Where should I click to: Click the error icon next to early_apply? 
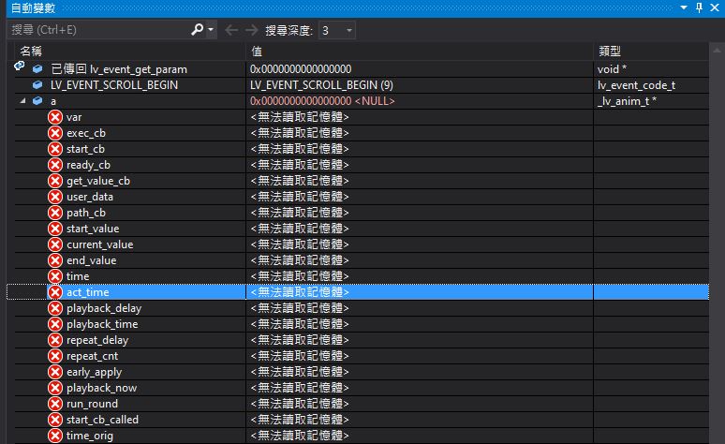[55, 372]
